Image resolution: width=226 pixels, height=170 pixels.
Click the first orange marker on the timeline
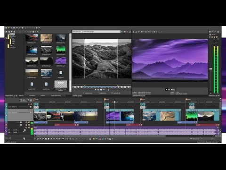pos(34,99)
